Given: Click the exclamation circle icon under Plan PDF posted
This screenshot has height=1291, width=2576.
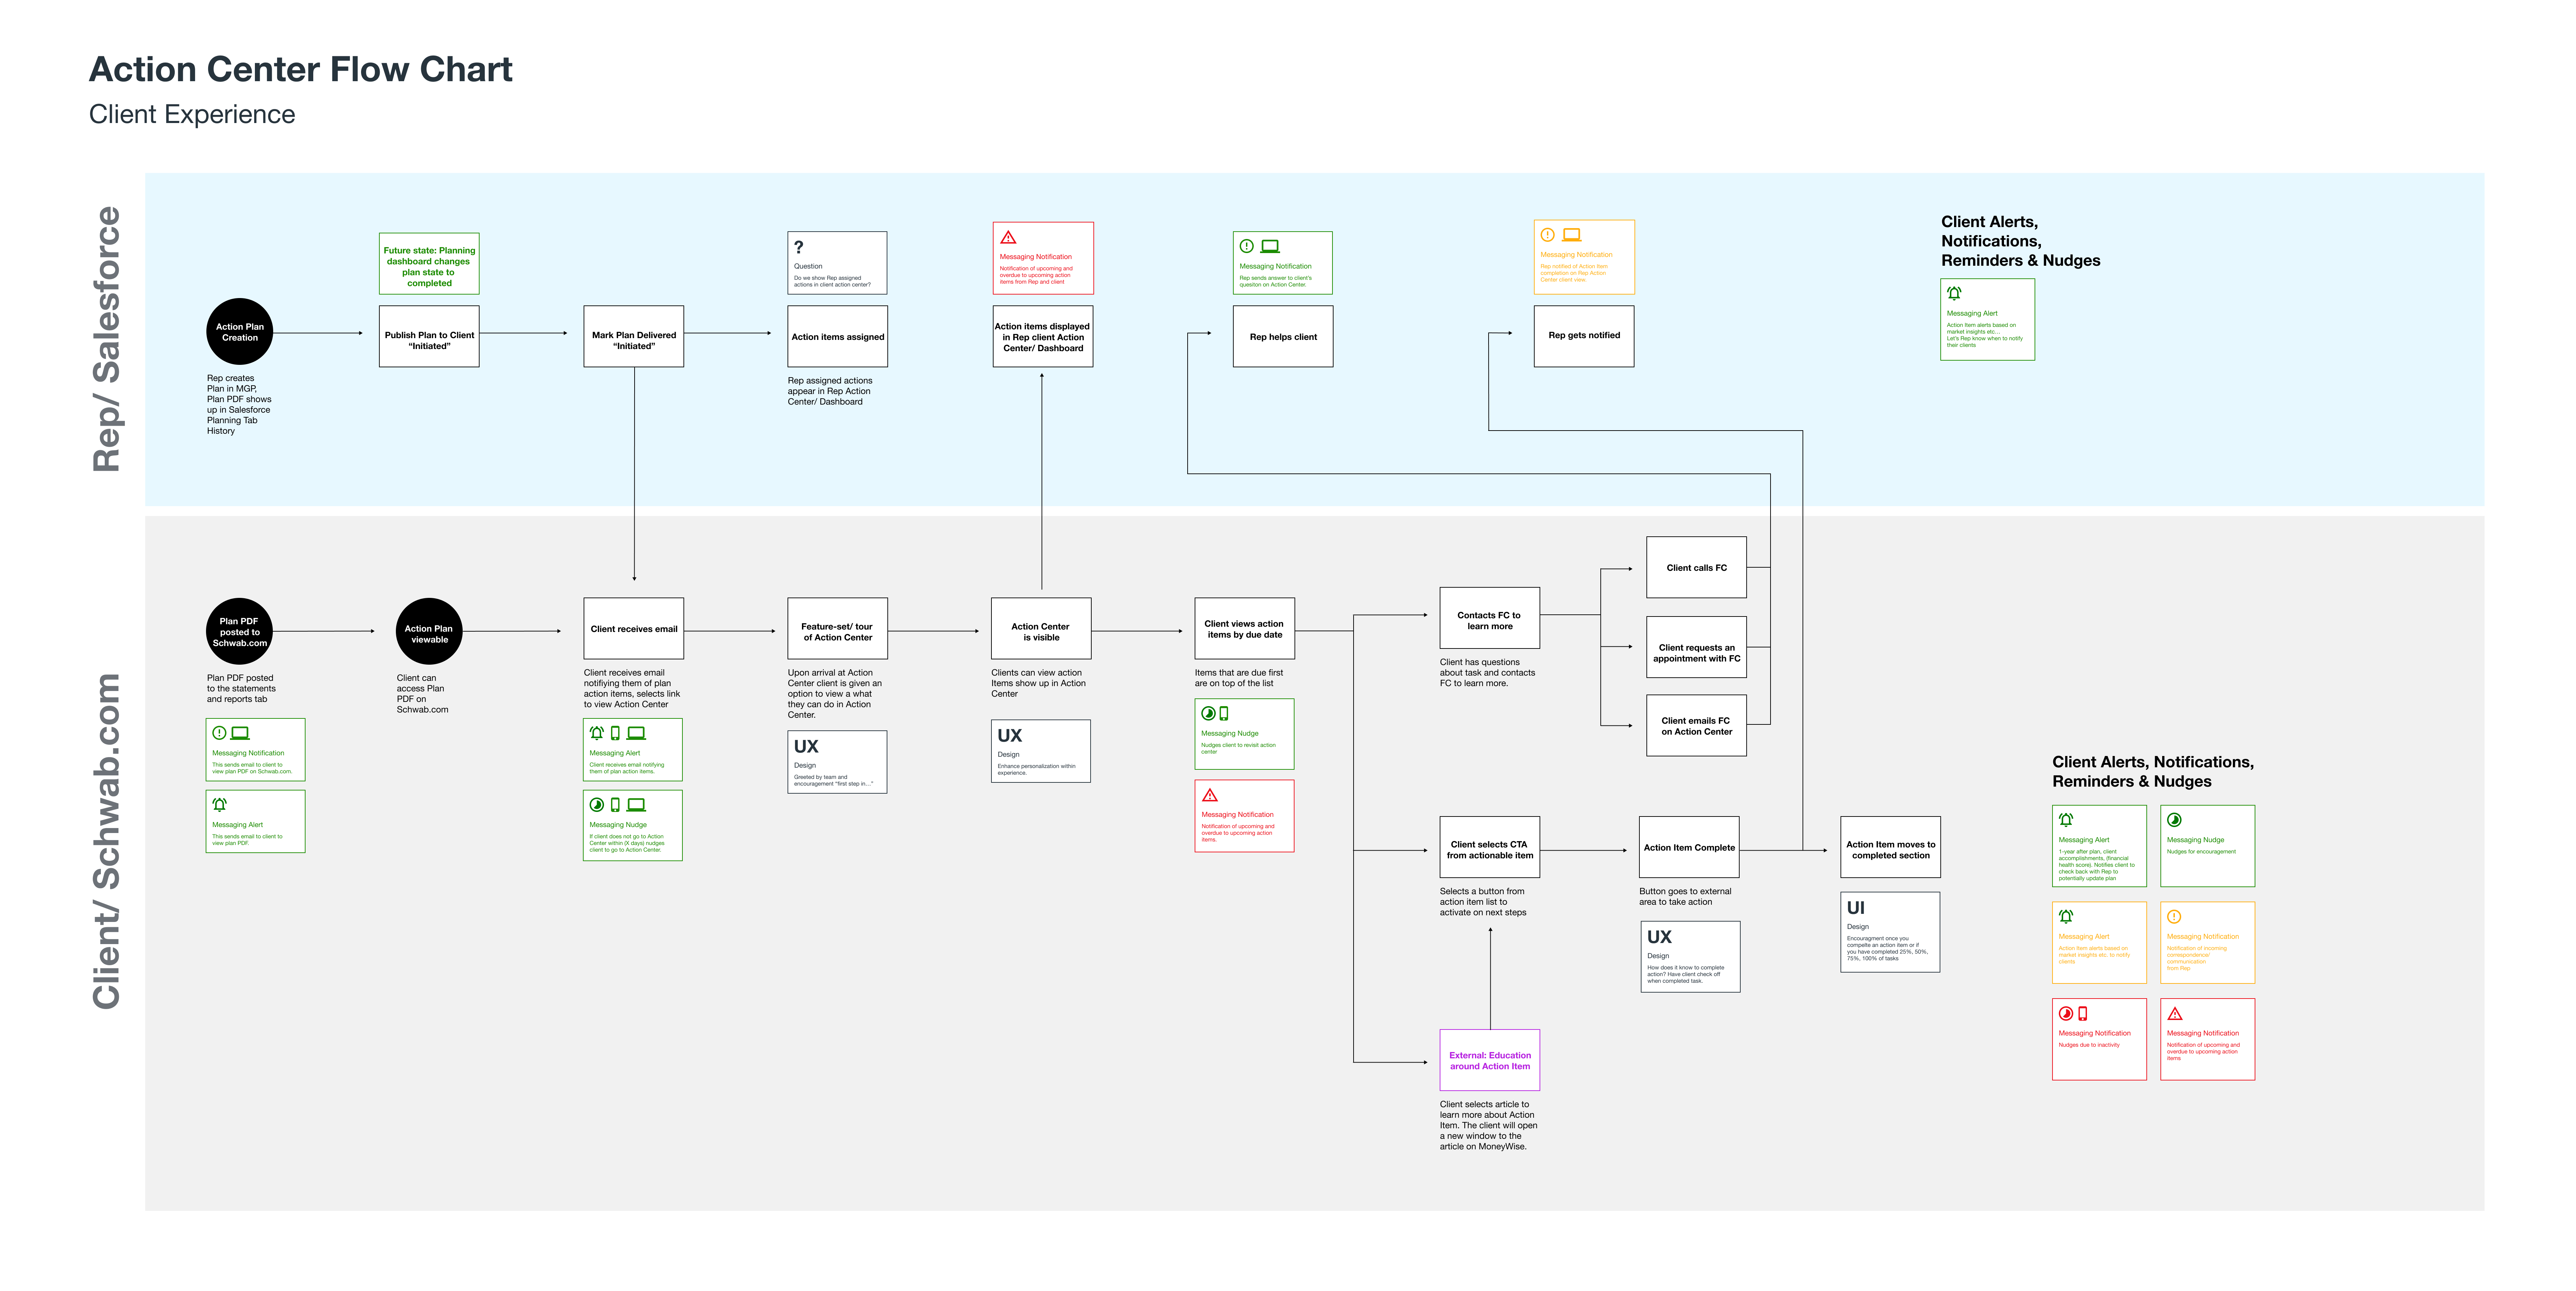Looking at the screenshot, I should pos(219,733).
